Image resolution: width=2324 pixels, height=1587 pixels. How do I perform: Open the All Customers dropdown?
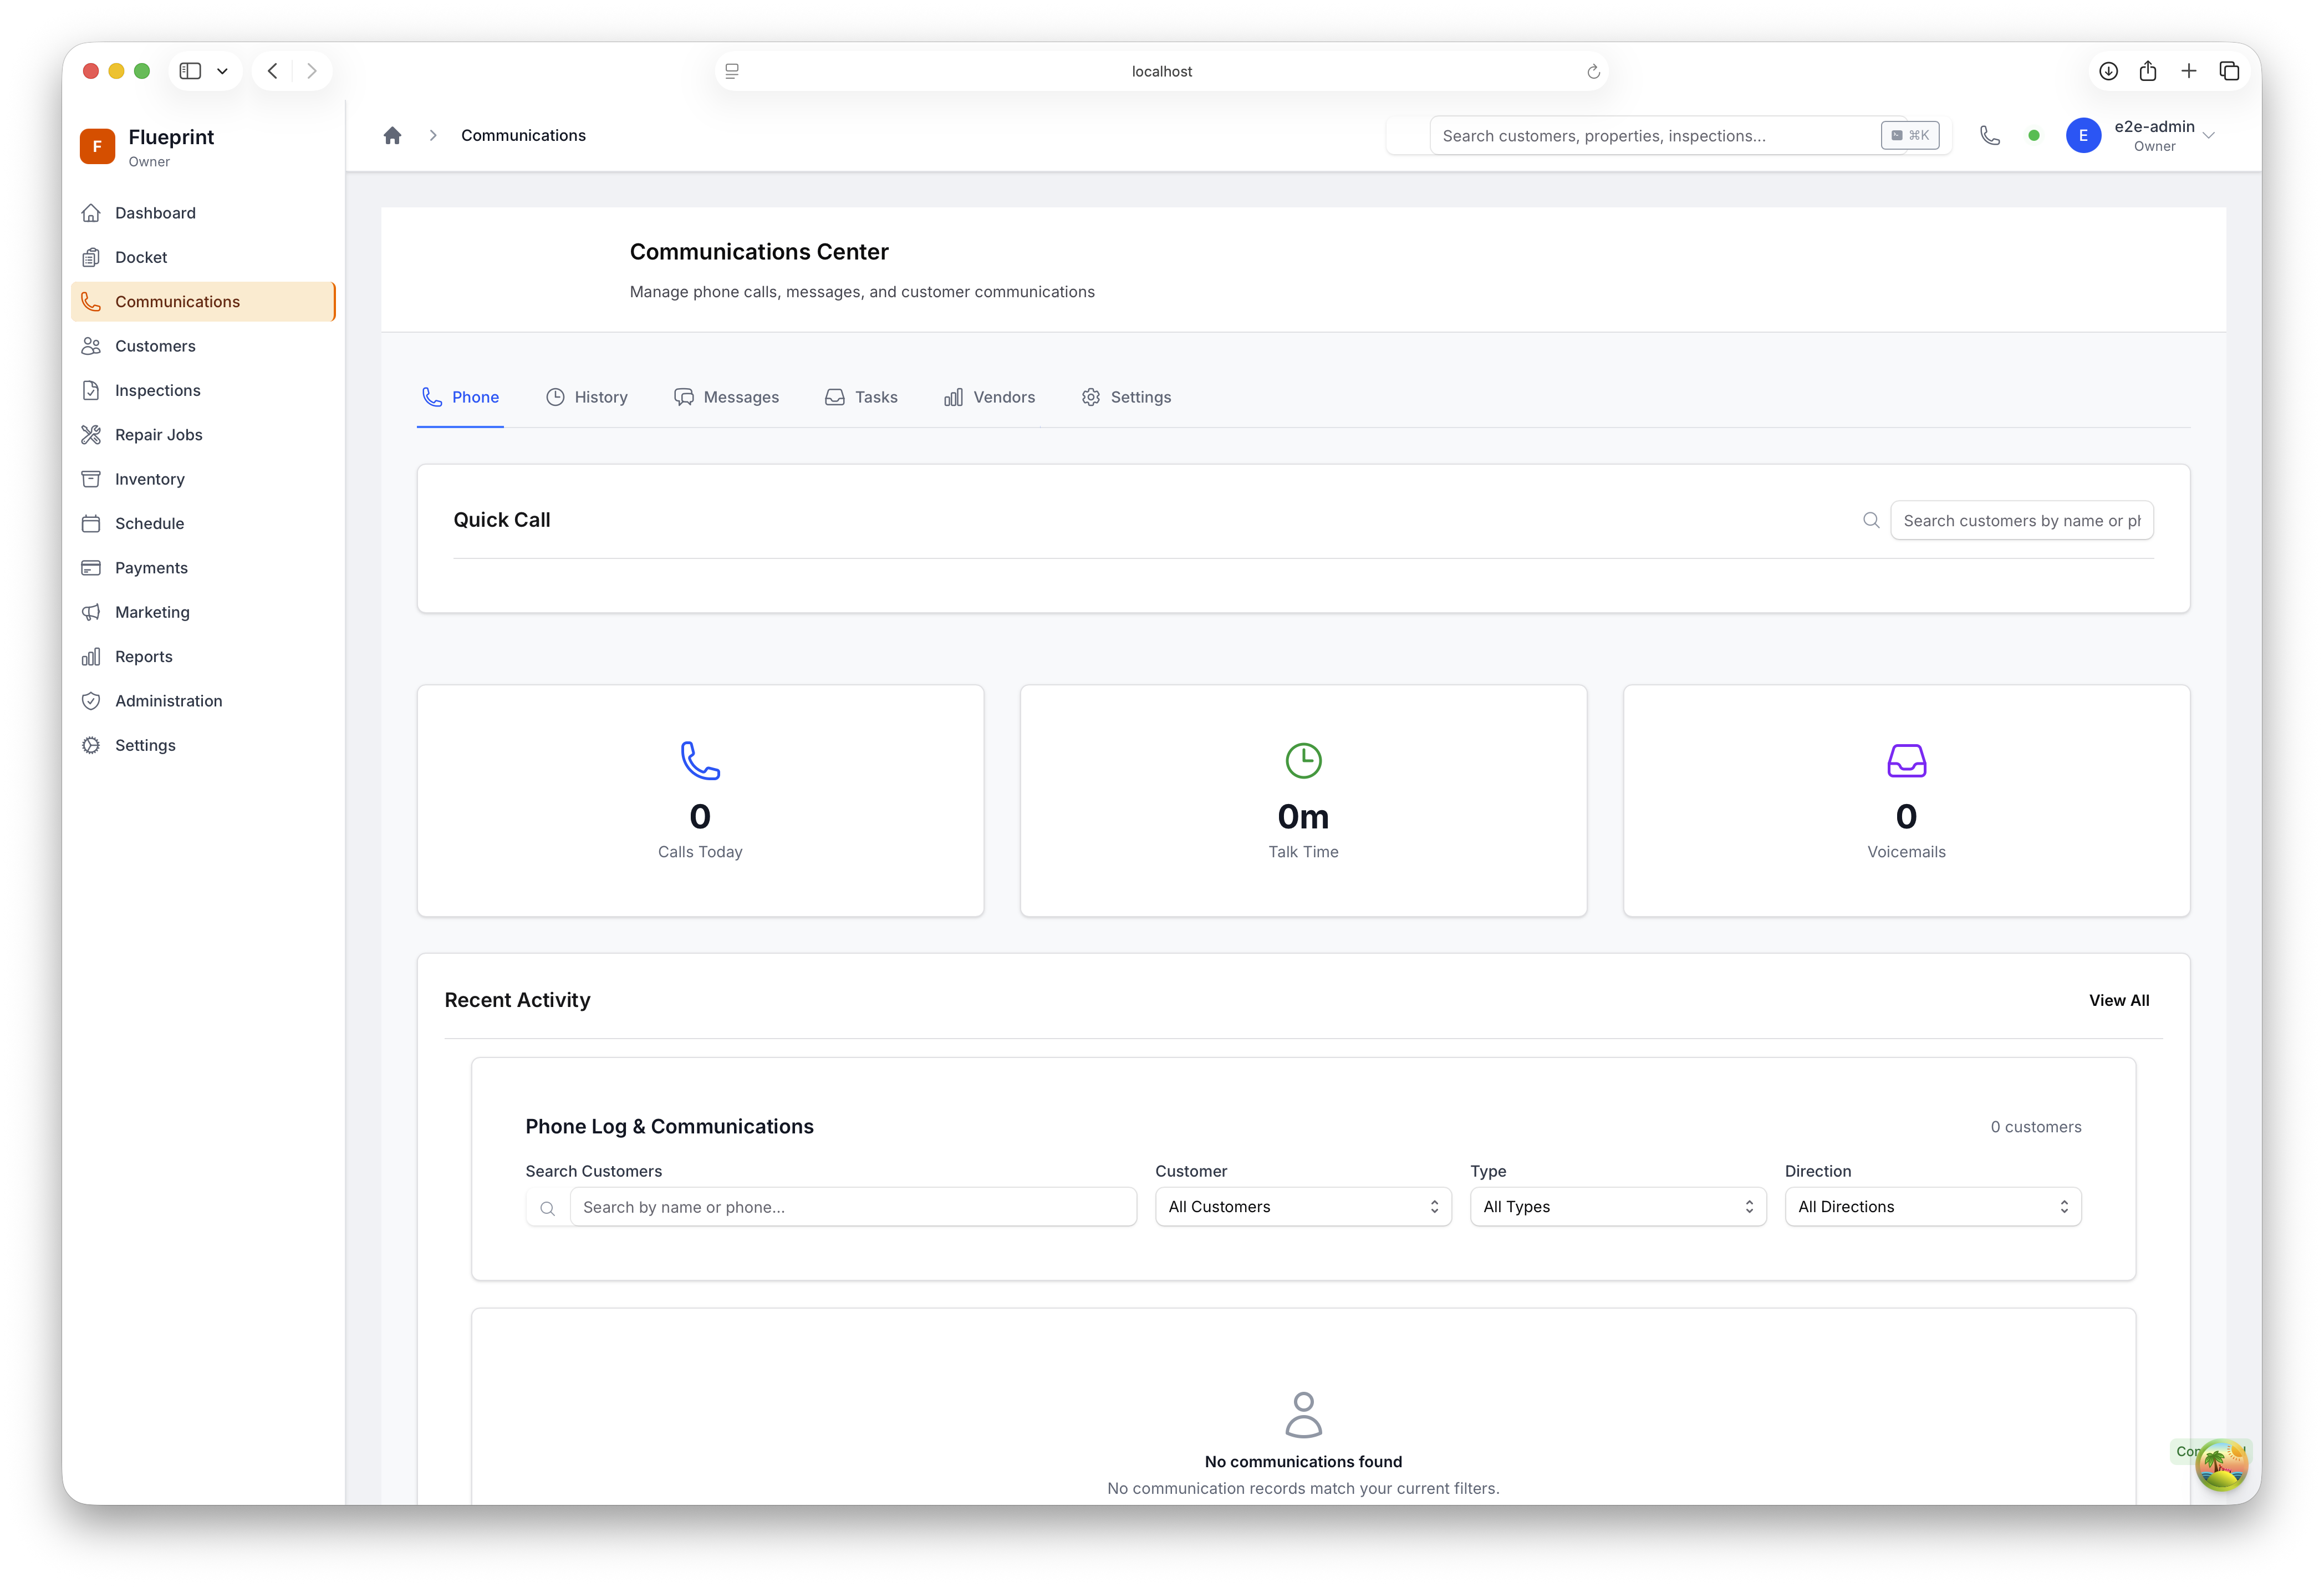click(1302, 1207)
